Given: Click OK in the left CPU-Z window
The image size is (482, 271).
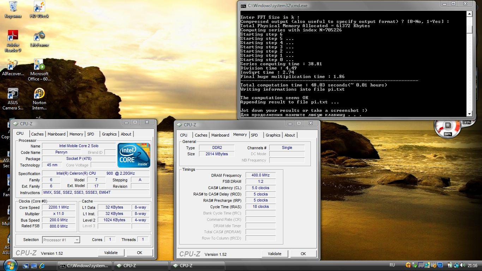Looking at the screenshot, I should click(140, 253).
